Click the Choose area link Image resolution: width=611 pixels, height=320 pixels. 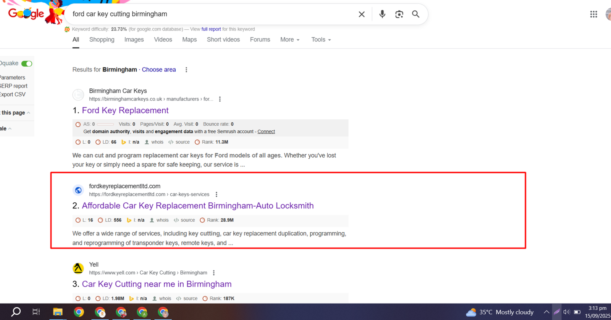click(x=159, y=70)
